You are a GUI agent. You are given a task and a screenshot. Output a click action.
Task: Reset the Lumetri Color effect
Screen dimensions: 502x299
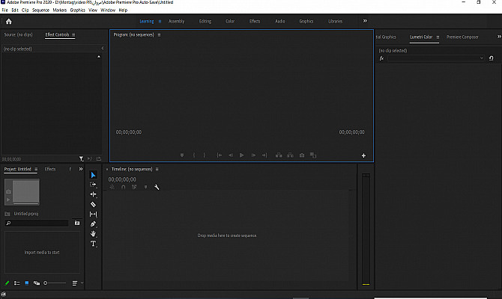(491, 58)
